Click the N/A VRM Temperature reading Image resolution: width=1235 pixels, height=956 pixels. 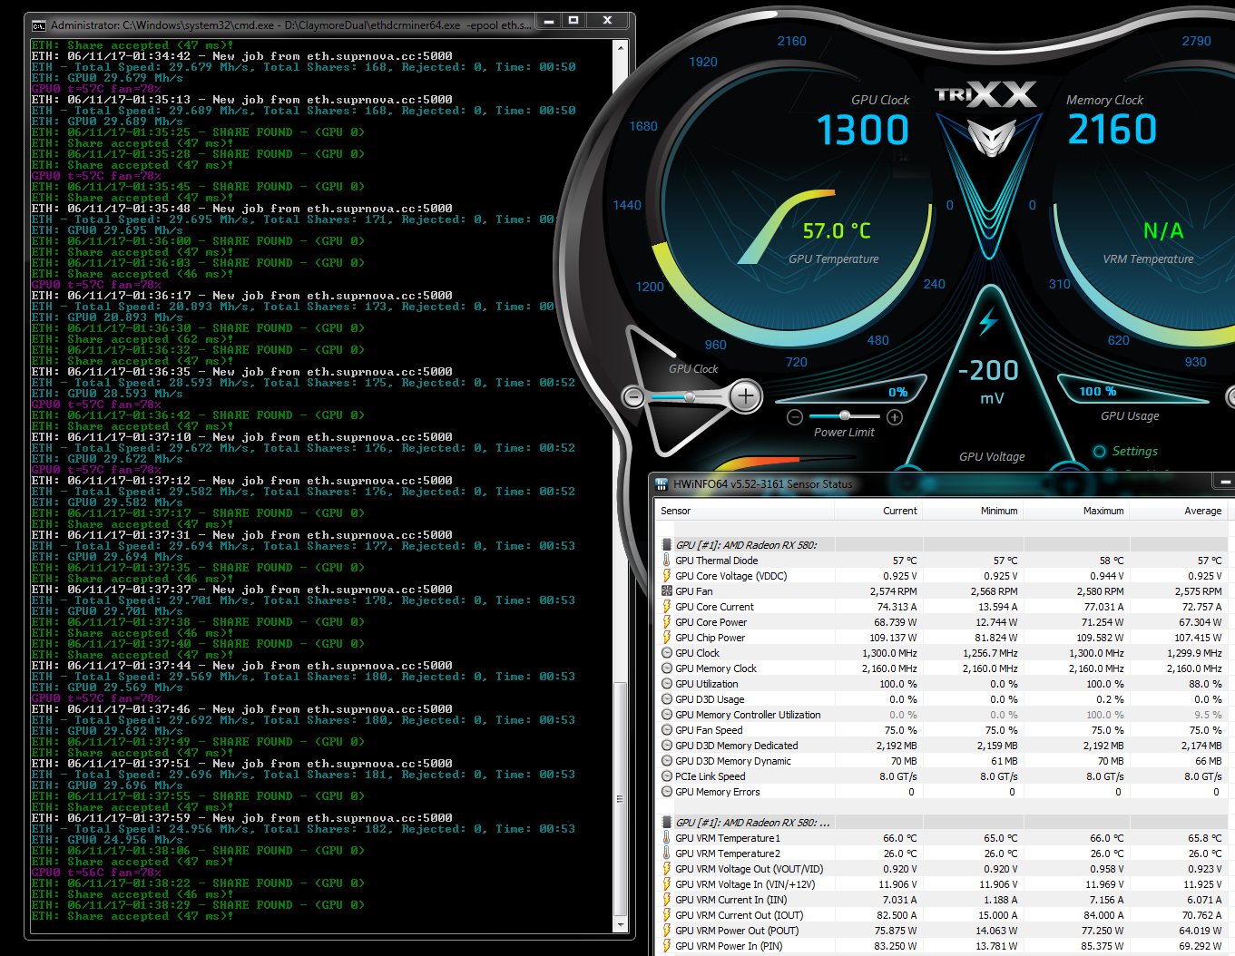point(1162,231)
